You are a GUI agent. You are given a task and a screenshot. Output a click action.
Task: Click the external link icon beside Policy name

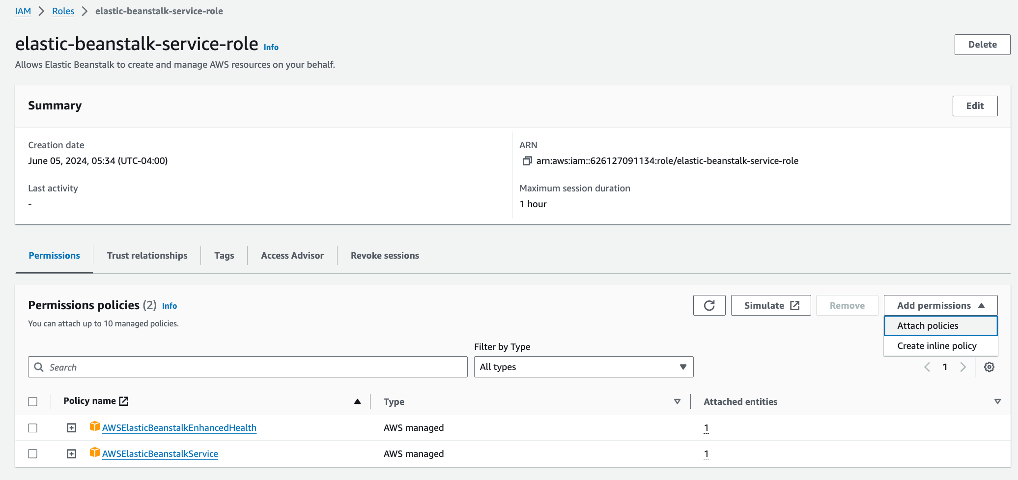coord(124,401)
